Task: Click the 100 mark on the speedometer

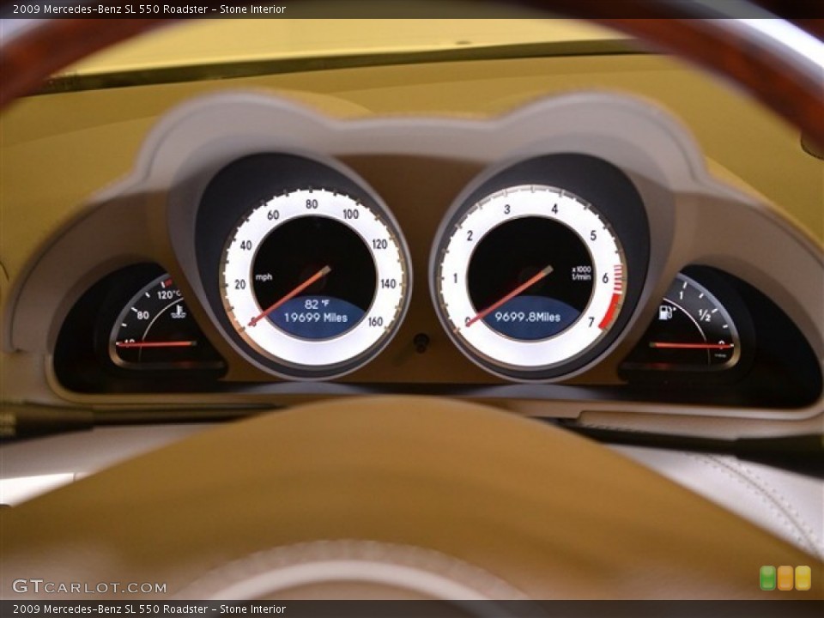Action: (350, 214)
